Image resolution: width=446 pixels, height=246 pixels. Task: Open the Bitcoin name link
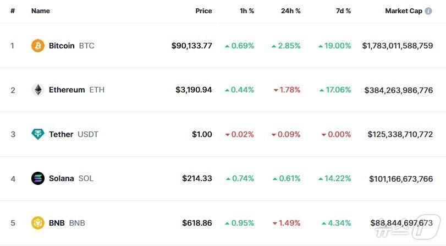(62, 46)
